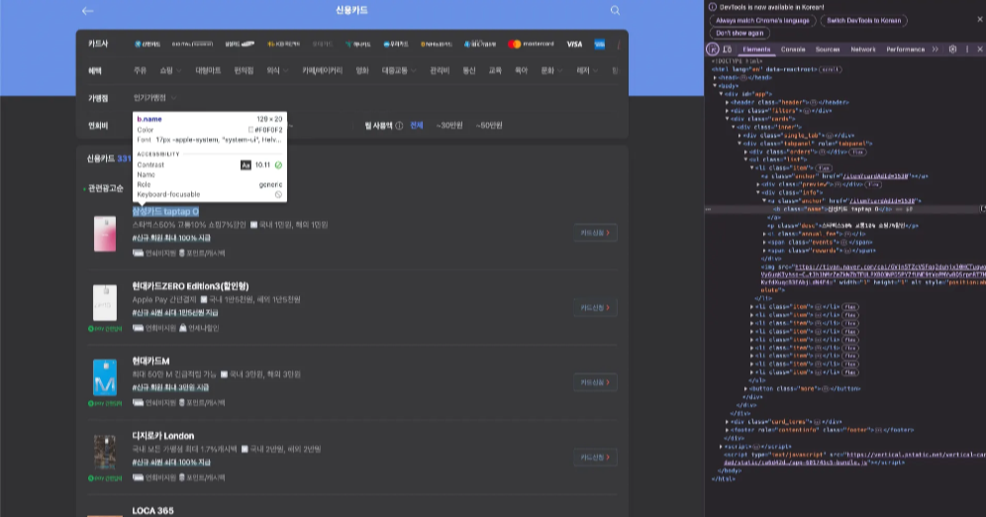Expand the head node in DOM tree
Viewport: 986px width, 517px height.
tap(715, 77)
